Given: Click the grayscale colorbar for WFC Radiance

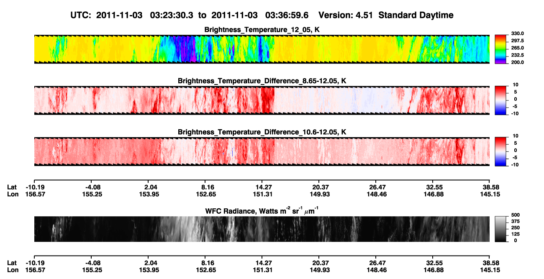Looking at the screenshot, I should [x=501, y=229].
